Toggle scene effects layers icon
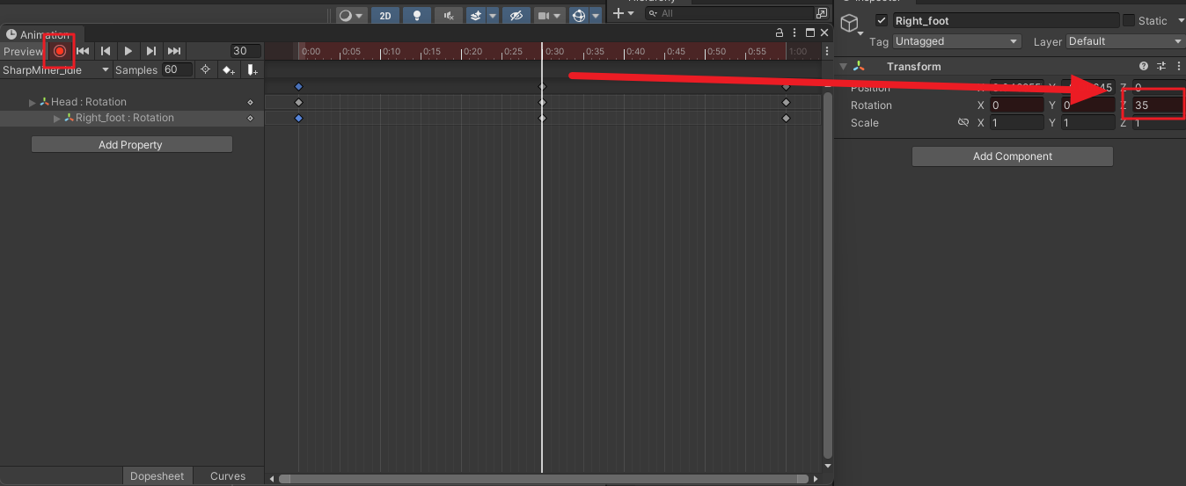 click(x=476, y=15)
